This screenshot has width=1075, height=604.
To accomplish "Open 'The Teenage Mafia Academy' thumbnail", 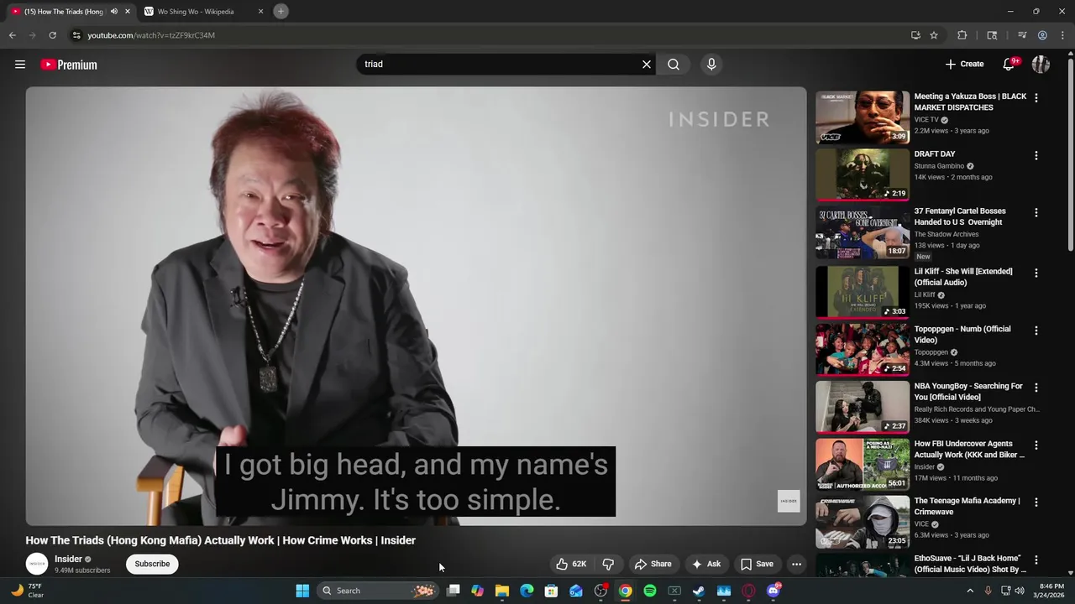I will click(x=863, y=522).
